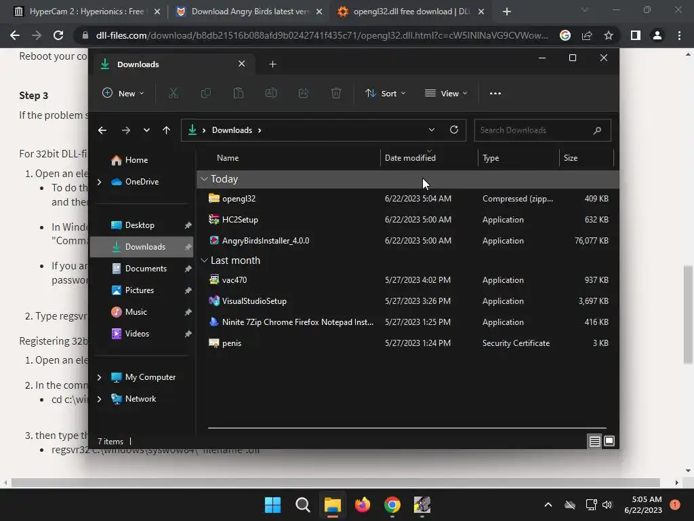This screenshot has height=521, width=694.
Task: Open the Chrome three-dot menu
Action: click(x=679, y=35)
